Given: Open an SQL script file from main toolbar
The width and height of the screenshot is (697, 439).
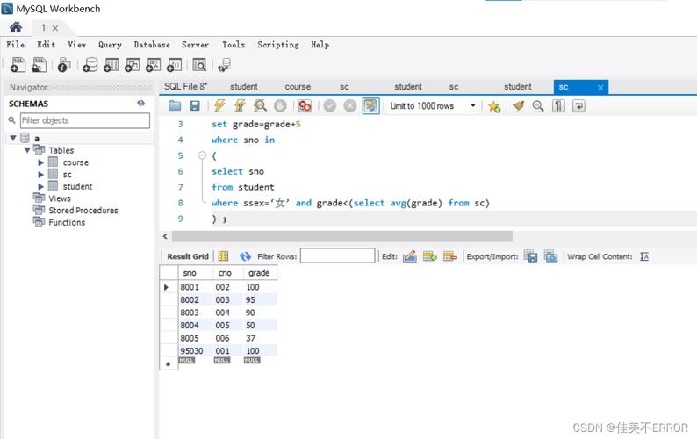Looking at the screenshot, I should pyautogui.click(x=40, y=64).
